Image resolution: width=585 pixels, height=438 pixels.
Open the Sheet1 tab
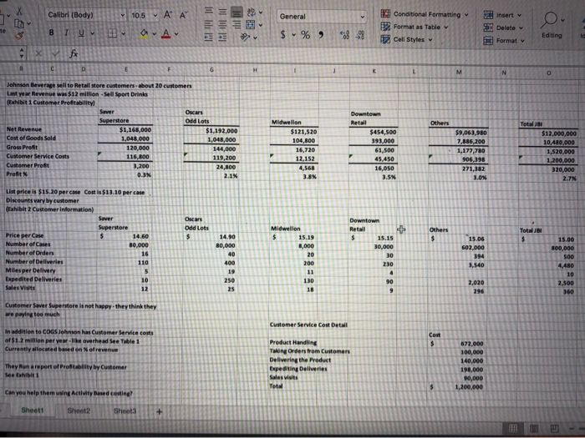point(33,410)
